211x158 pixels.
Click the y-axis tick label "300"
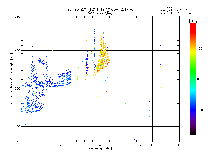(x=18, y=66)
